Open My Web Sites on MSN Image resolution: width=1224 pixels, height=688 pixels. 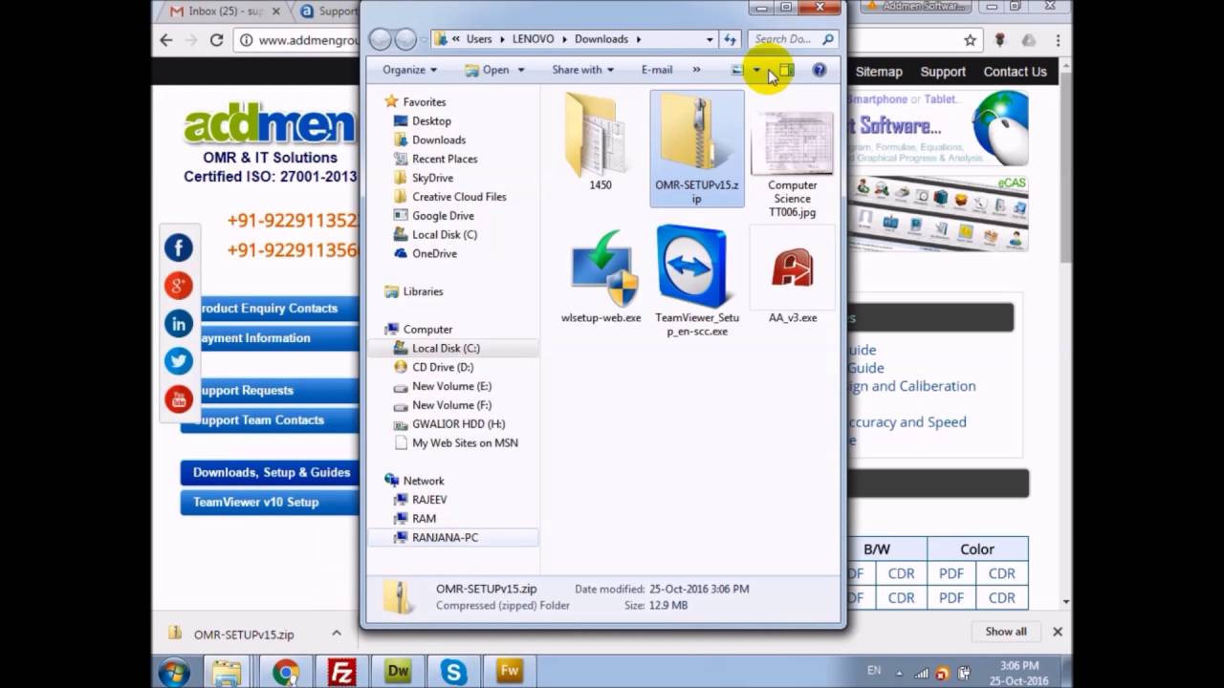pos(465,443)
